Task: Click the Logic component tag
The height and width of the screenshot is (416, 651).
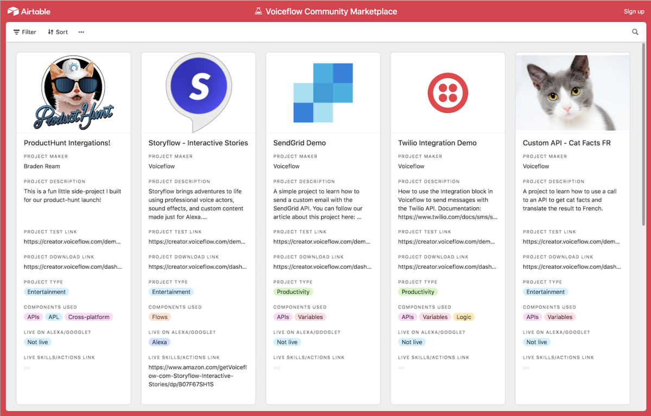Action: [x=464, y=317]
